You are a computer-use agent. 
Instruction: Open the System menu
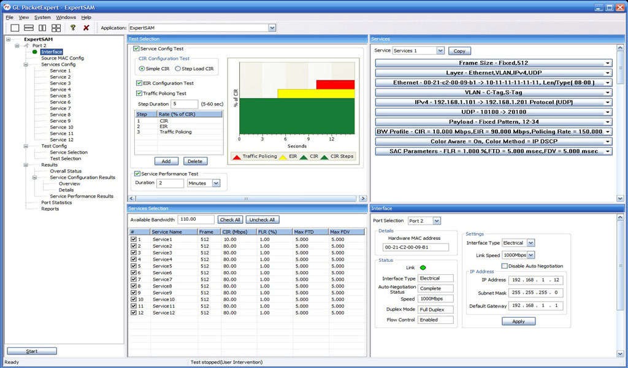coord(42,17)
